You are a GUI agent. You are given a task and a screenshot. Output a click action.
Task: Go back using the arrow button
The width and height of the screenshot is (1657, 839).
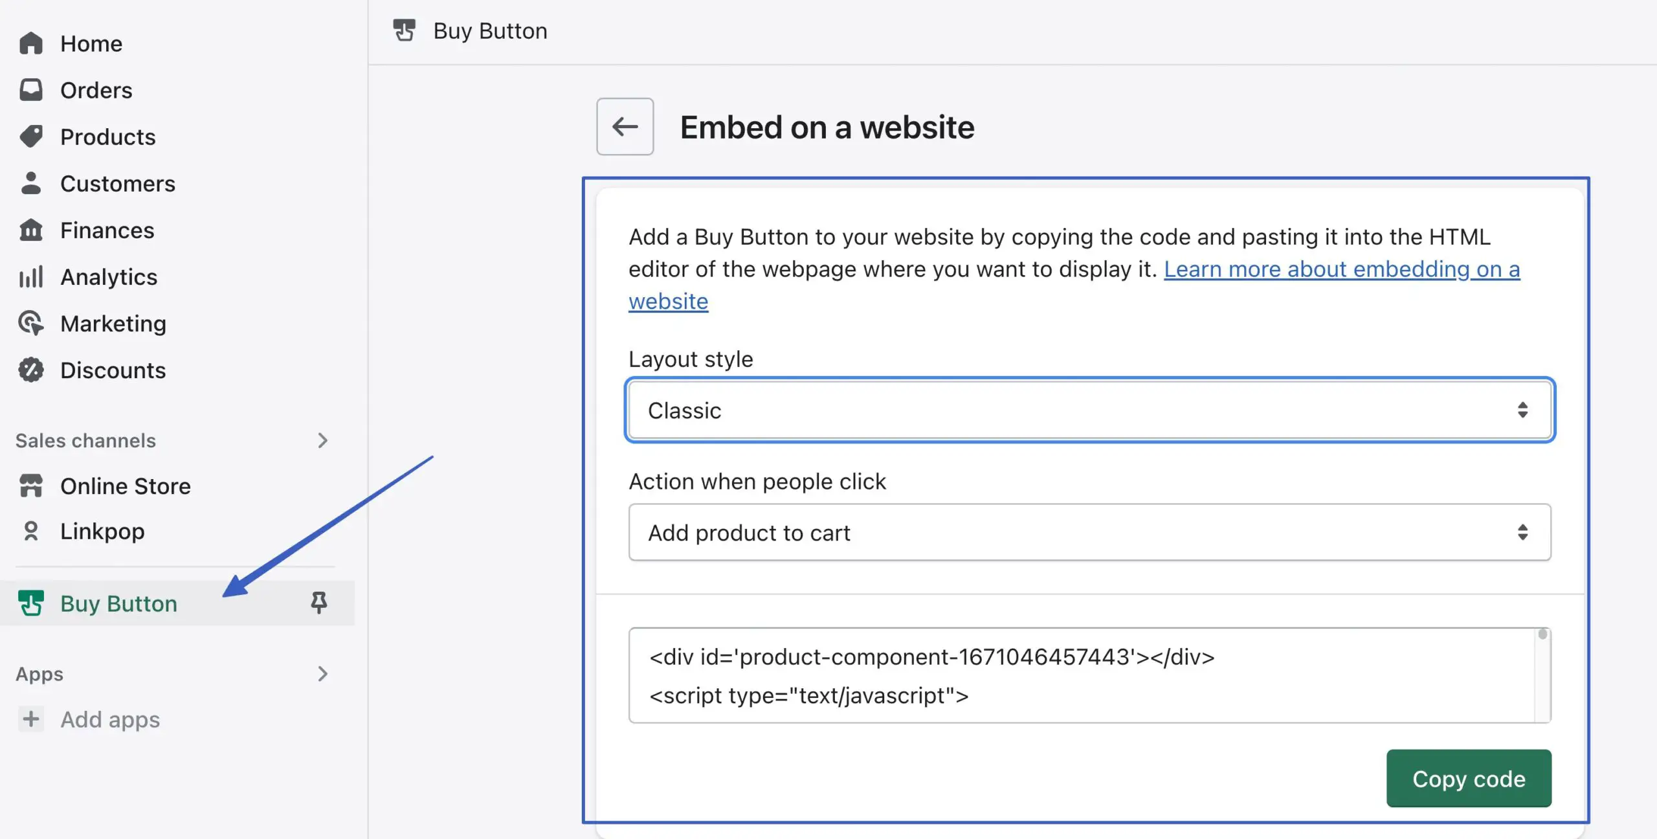[625, 126]
